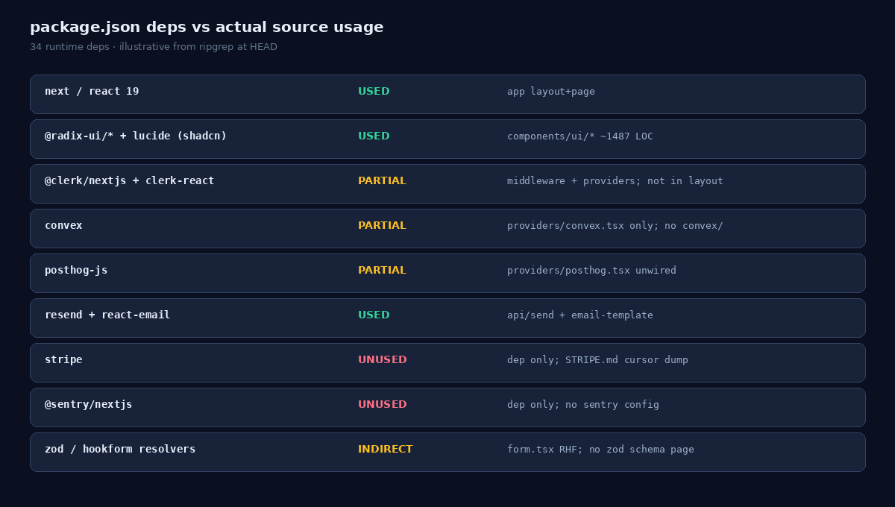Click the PARTIAL status in the posthog-js row
Screen dimensions: 895x507
tap(382, 271)
